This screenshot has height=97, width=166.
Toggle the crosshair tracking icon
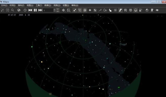point(63,10)
